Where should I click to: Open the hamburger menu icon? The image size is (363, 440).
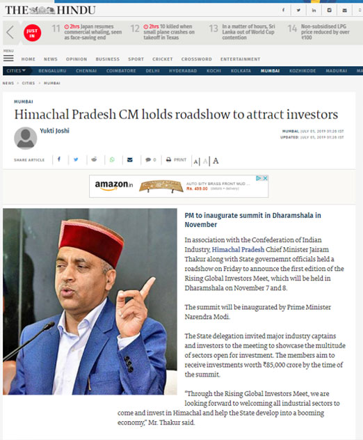pos(8,58)
